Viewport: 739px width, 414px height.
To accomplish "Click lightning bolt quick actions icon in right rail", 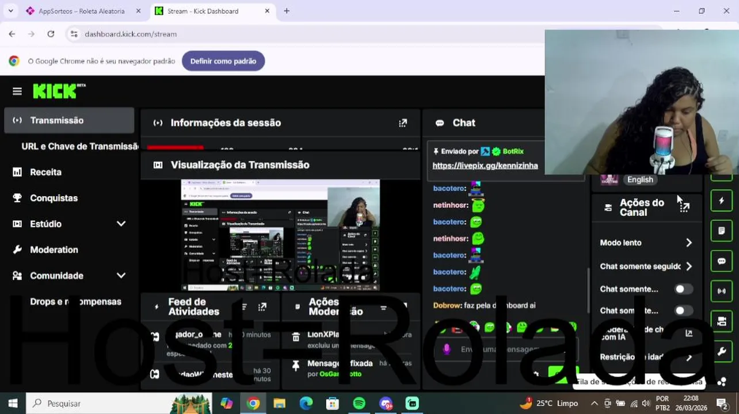I will [x=722, y=201].
